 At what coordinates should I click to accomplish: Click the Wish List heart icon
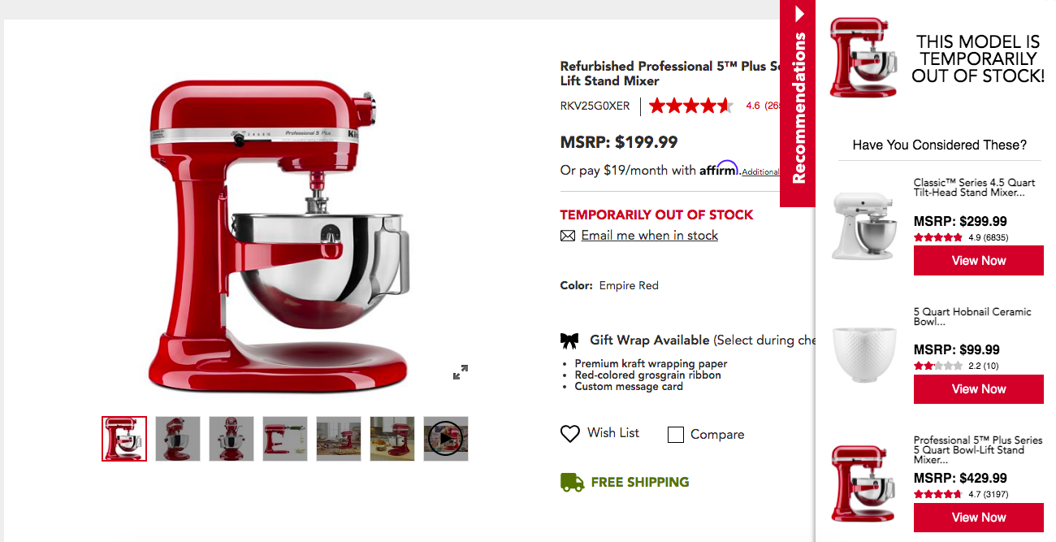[570, 434]
